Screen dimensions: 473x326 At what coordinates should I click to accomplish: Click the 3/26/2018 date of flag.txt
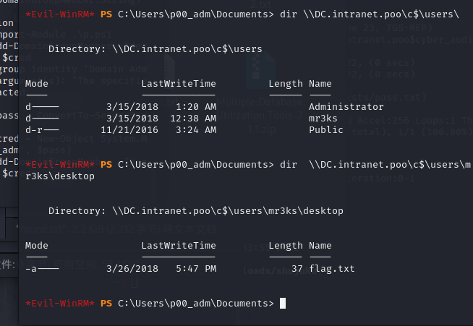[x=132, y=269]
